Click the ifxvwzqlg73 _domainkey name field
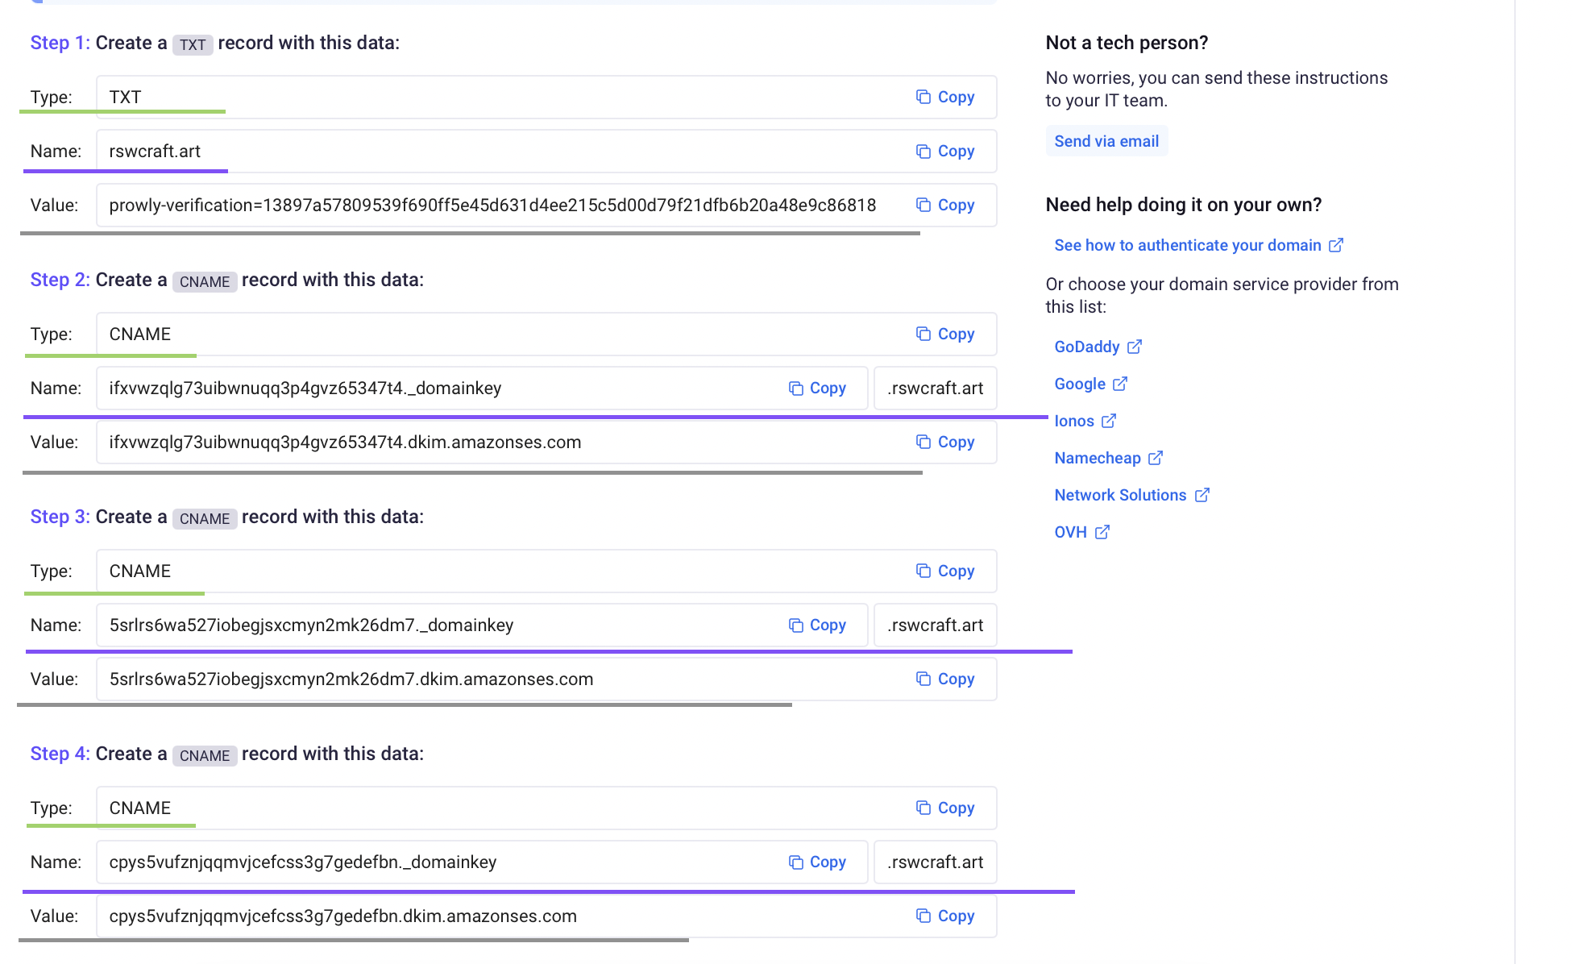Image resolution: width=1573 pixels, height=964 pixels. (482, 388)
